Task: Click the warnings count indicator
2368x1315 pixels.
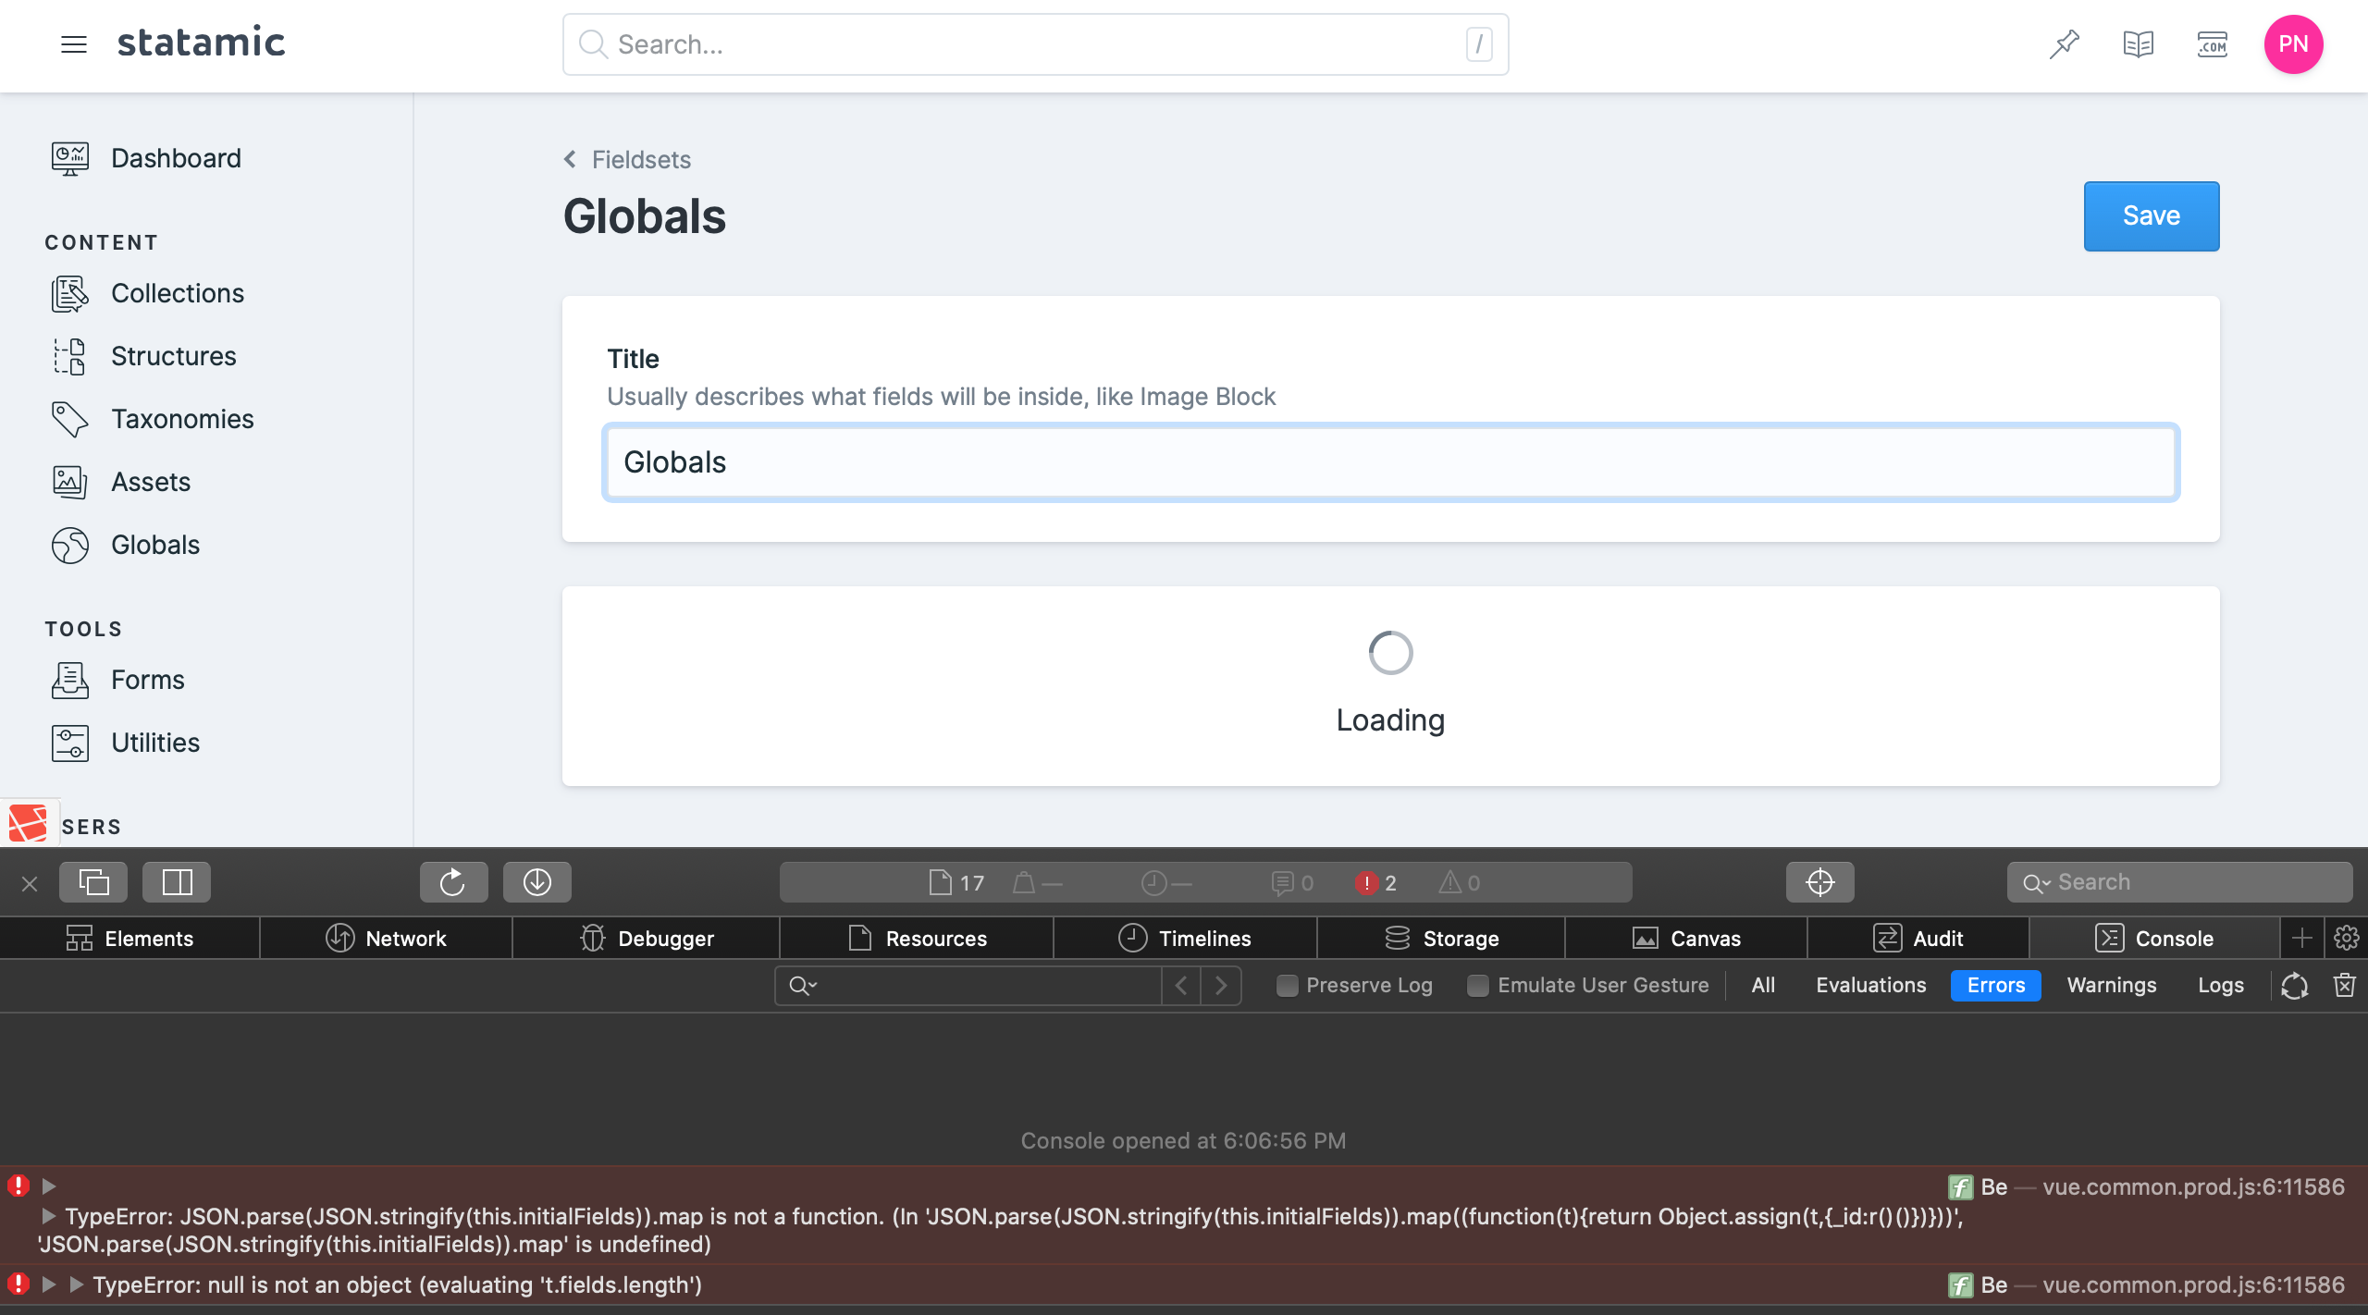Action: click(x=1460, y=883)
